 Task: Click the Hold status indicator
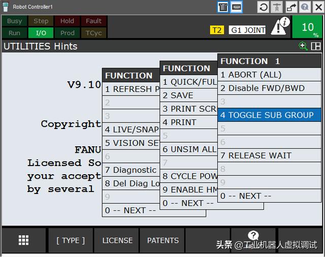point(67,21)
